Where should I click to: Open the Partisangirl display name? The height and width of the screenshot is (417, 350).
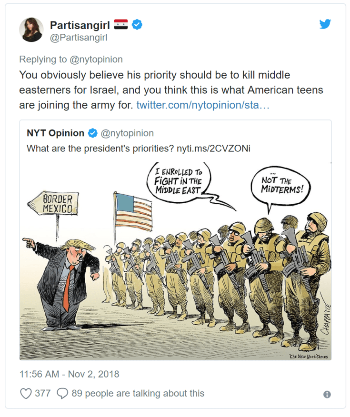pyautogui.click(x=80, y=25)
